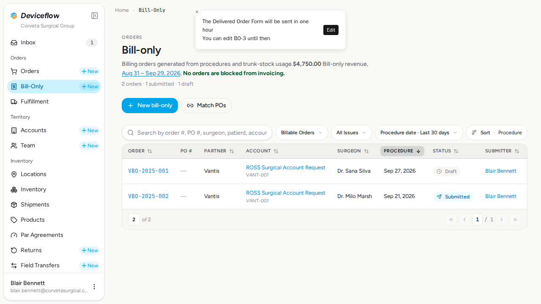Open Inventory page in sidebar
This screenshot has height=304, width=541.
[x=54, y=190]
